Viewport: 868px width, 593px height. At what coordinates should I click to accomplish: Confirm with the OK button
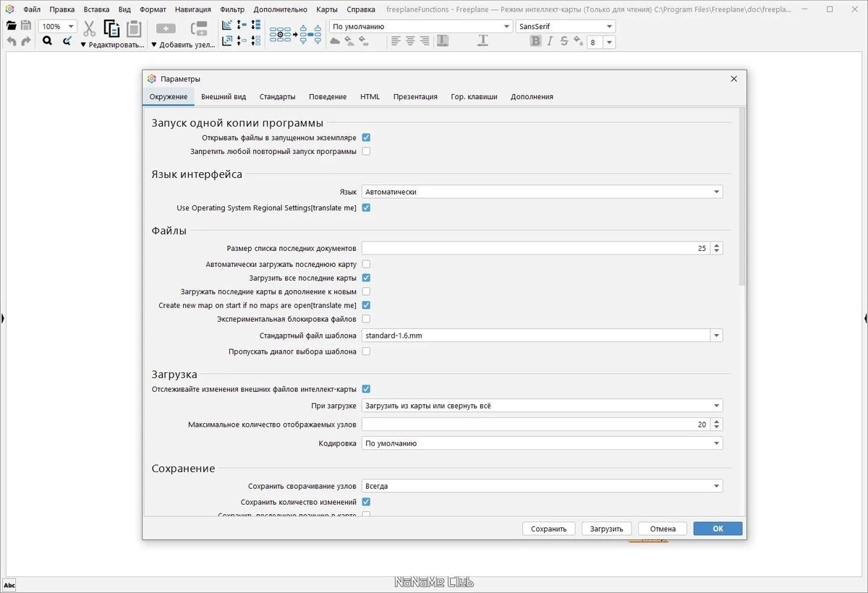click(x=718, y=529)
